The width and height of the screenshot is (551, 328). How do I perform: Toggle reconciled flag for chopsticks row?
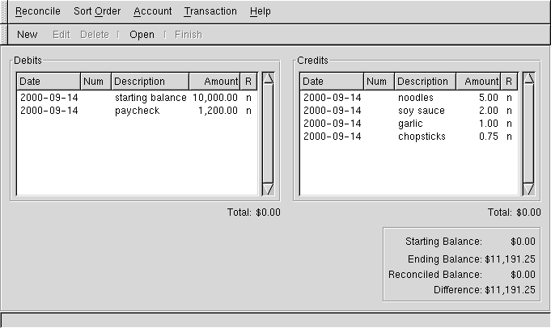click(509, 137)
